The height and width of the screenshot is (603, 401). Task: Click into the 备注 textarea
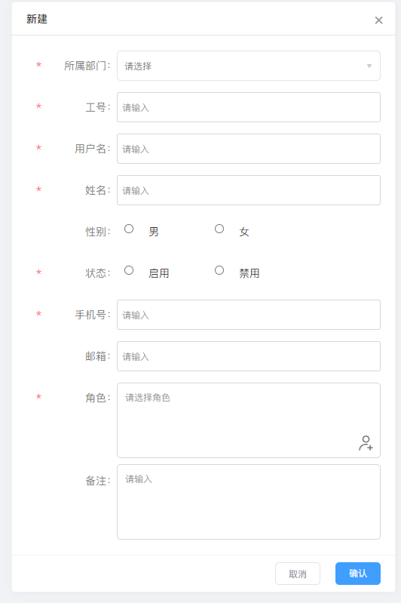(249, 502)
